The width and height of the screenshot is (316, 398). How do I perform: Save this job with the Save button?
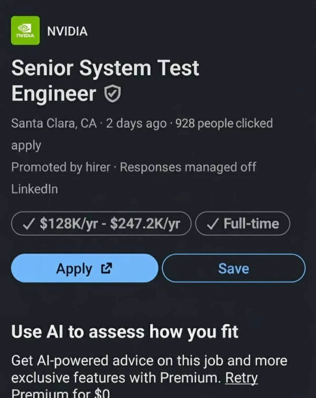[234, 268]
